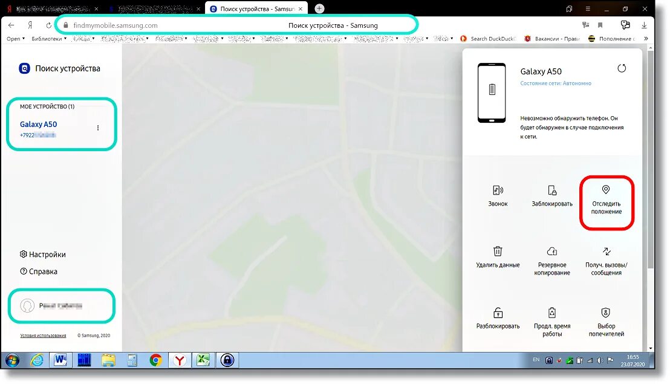This screenshot has height=384, width=670.
Task: Open Chrome from the taskbar
Action: pyautogui.click(x=155, y=360)
